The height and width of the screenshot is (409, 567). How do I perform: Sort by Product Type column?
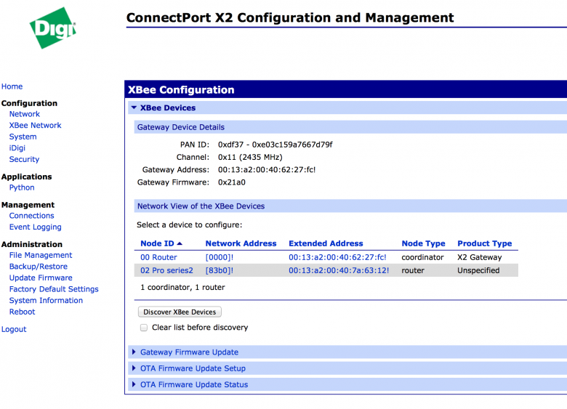(485, 243)
